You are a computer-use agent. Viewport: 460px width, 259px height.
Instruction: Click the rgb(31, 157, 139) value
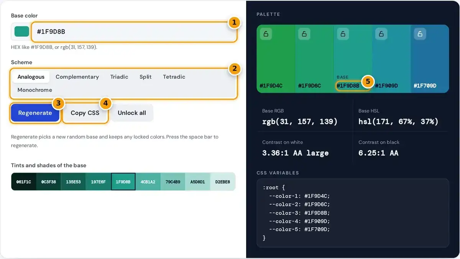pos(300,122)
